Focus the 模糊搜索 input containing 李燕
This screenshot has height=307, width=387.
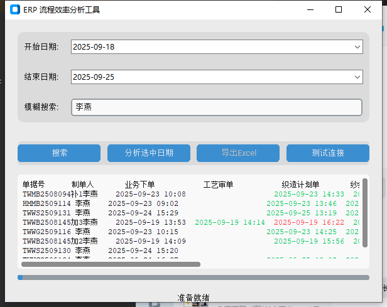pos(217,107)
